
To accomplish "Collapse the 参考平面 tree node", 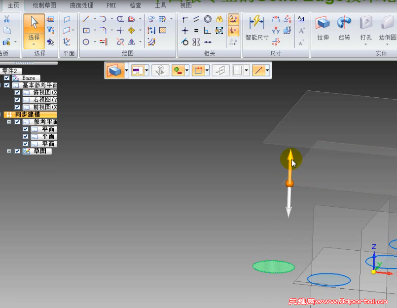I will pyautogui.click(x=9, y=122).
